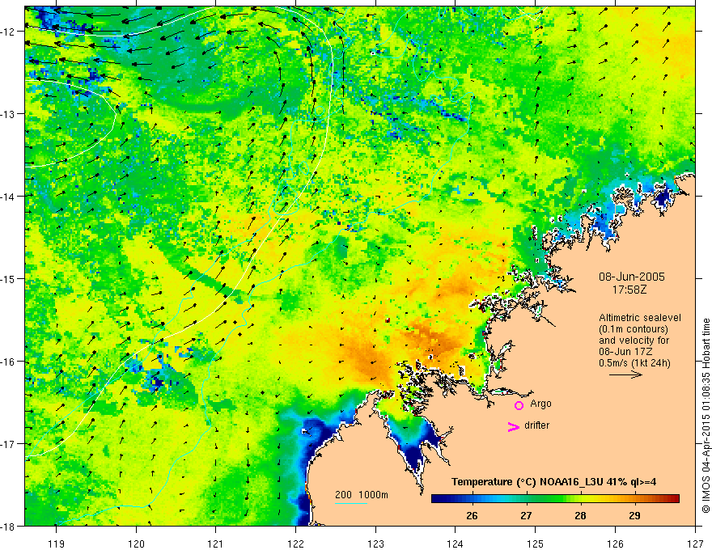Click the 'and velocity for' caption line
The height and width of the screenshot is (550, 712).
(x=634, y=340)
